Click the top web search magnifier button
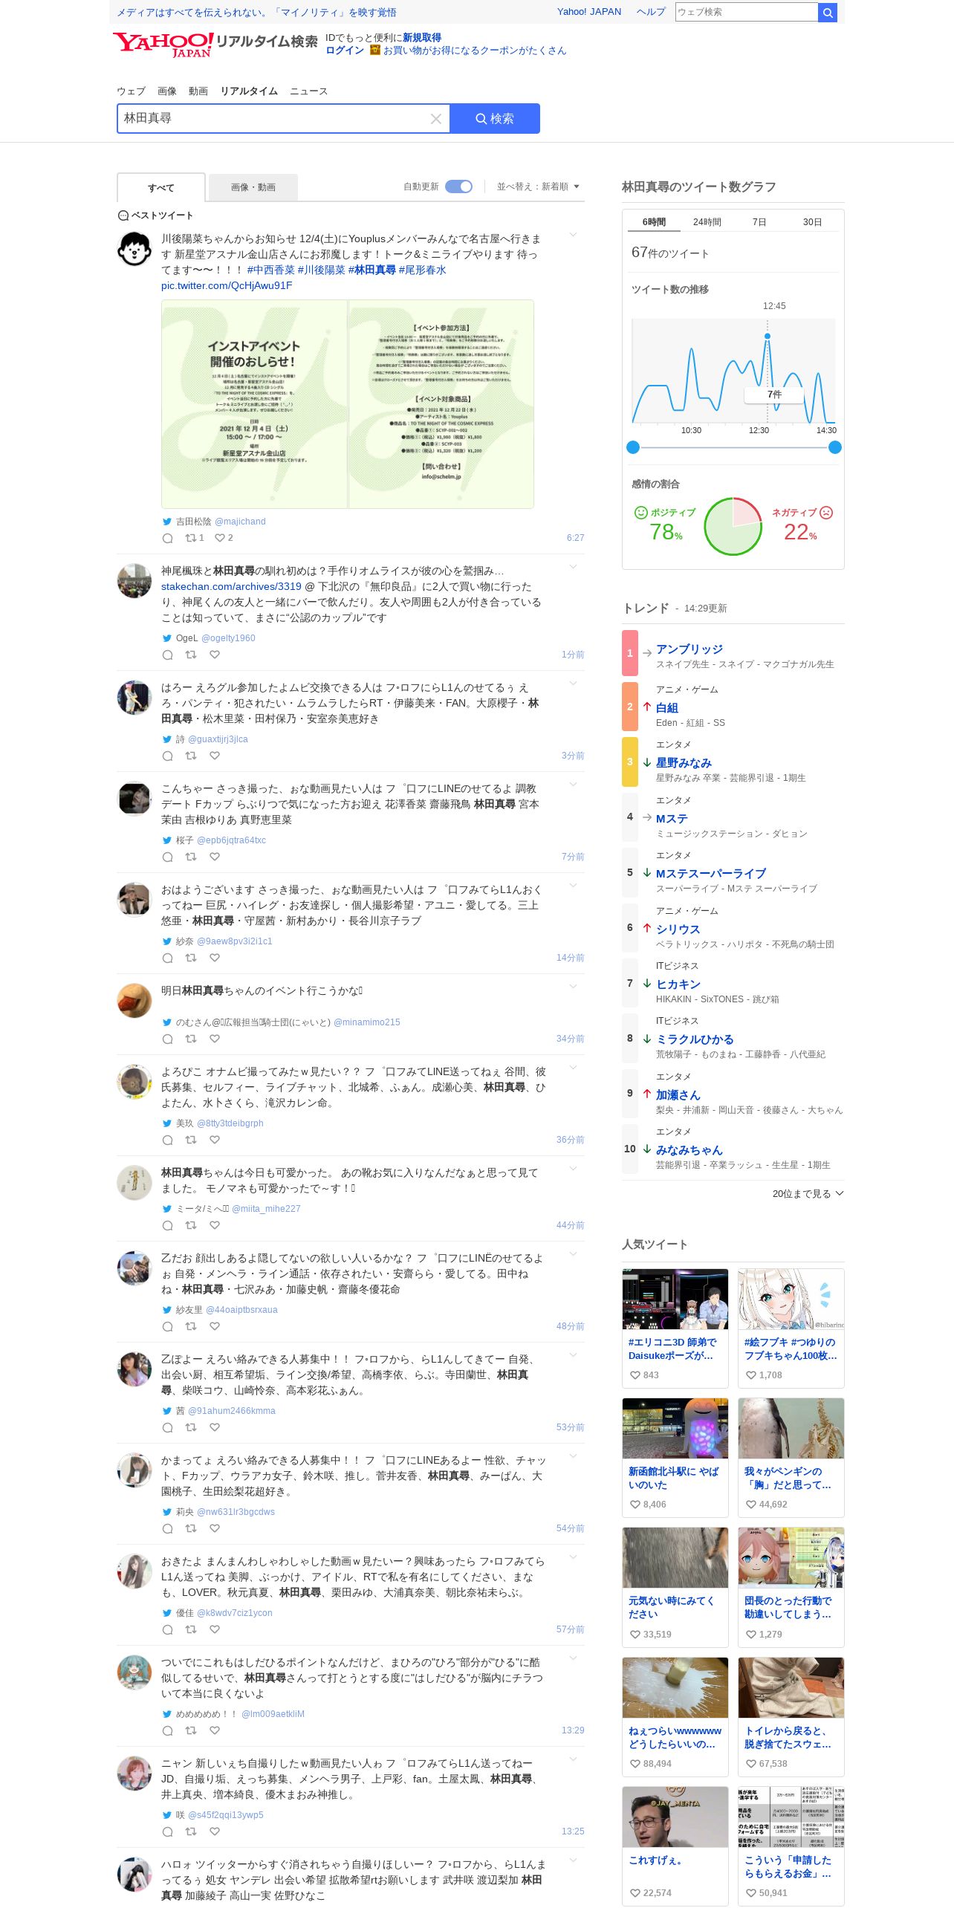 click(x=828, y=12)
